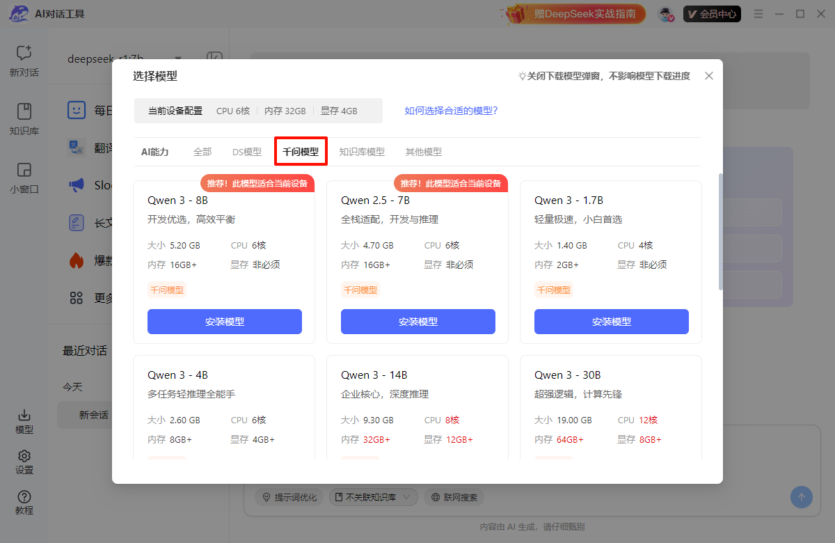835x543 pixels.
Task: Click the megaphone icon in sidebar list
Action: click(x=77, y=185)
